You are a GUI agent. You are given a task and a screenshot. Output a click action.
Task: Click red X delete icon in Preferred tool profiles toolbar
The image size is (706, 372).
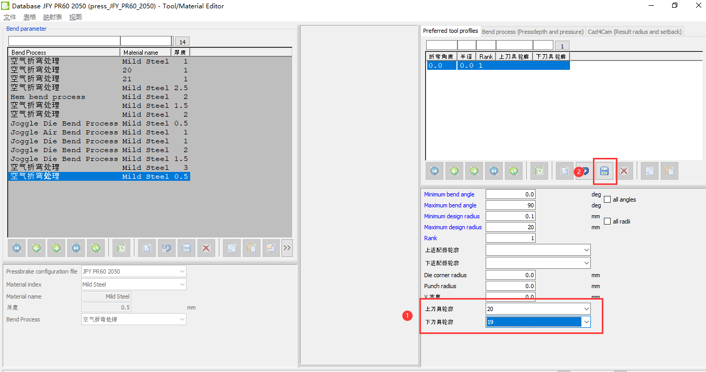[x=624, y=171]
